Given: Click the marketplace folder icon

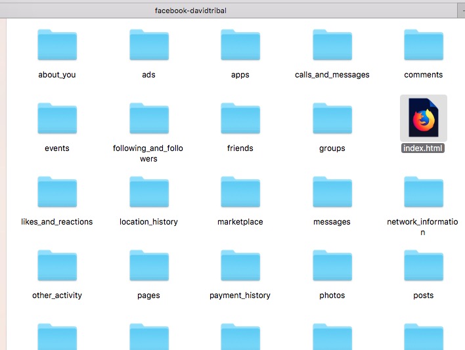Looking at the screenshot, I should click(x=240, y=192).
